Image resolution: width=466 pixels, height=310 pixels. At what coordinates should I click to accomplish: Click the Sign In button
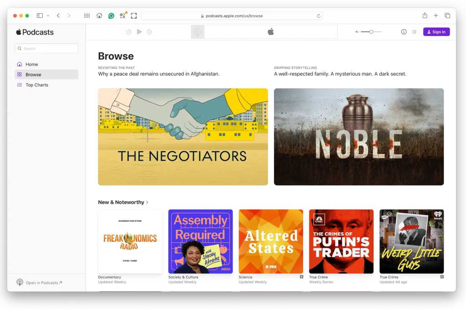(x=436, y=32)
